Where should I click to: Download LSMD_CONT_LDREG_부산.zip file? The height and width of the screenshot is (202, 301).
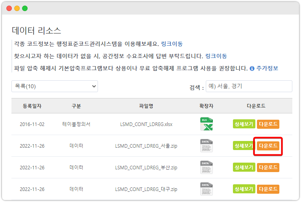[268, 167]
